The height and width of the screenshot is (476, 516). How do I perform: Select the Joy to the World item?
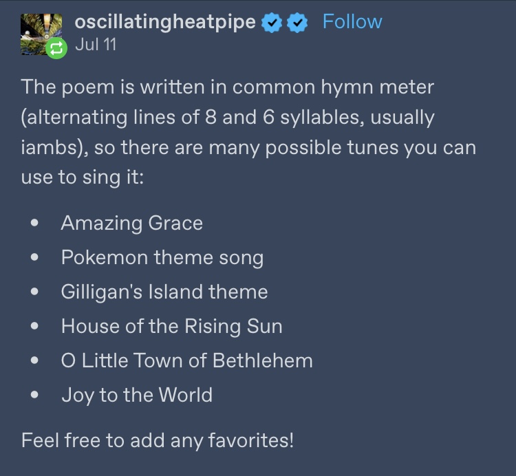click(137, 395)
